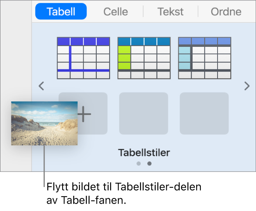Jump to first table styles page dot
Image resolution: width=256 pixels, height=211 pixels.
[139, 163]
